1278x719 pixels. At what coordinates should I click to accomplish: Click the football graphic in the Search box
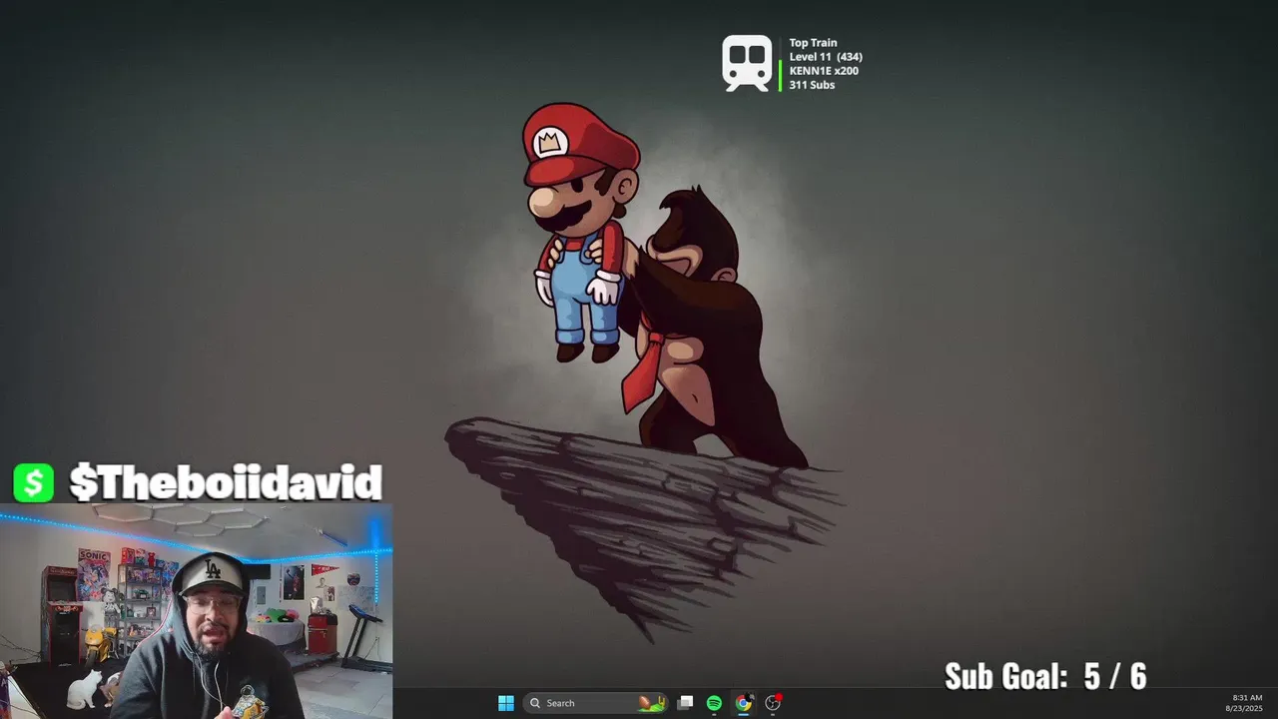coord(652,703)
